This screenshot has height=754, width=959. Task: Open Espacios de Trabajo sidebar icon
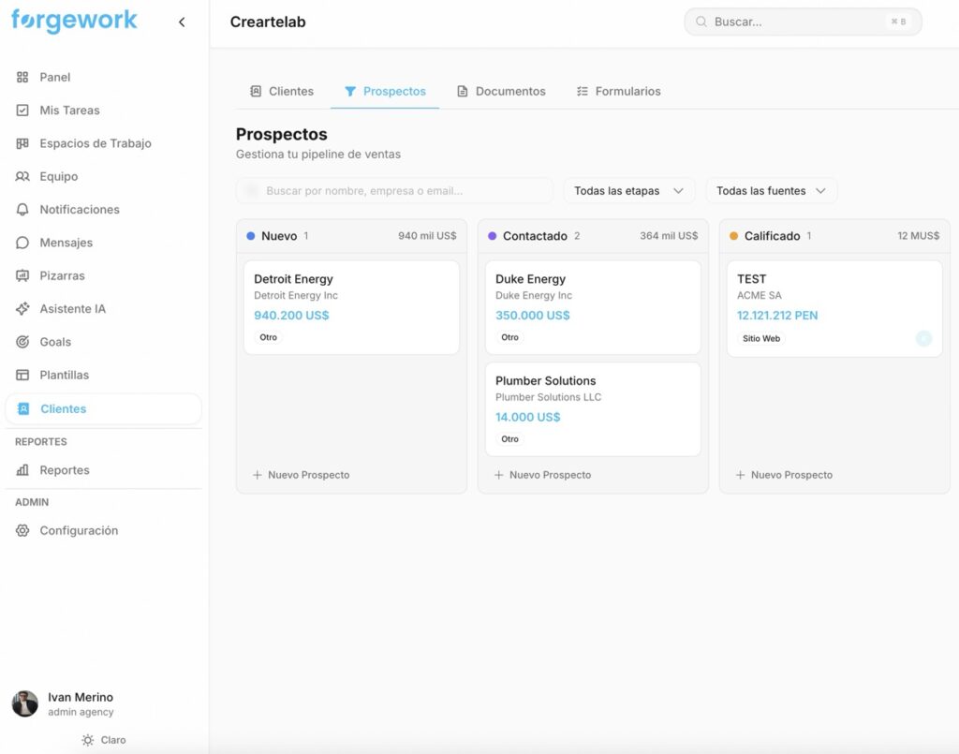(22, 143)
